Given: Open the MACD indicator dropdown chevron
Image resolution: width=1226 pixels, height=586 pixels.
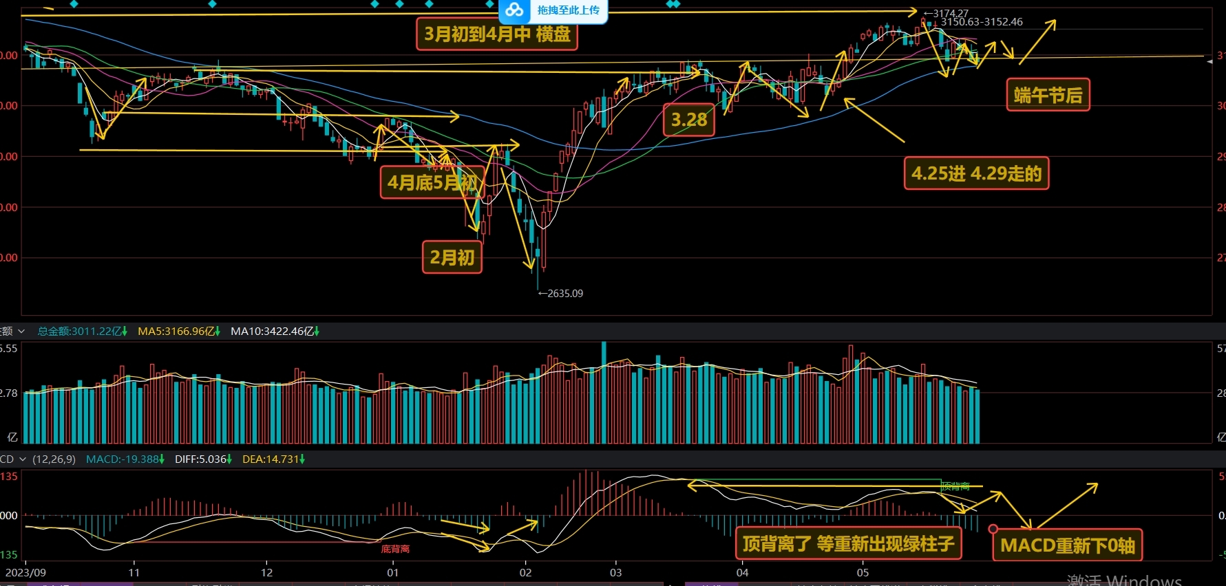Looking at the screenshot, I should (x=23, y=459).
